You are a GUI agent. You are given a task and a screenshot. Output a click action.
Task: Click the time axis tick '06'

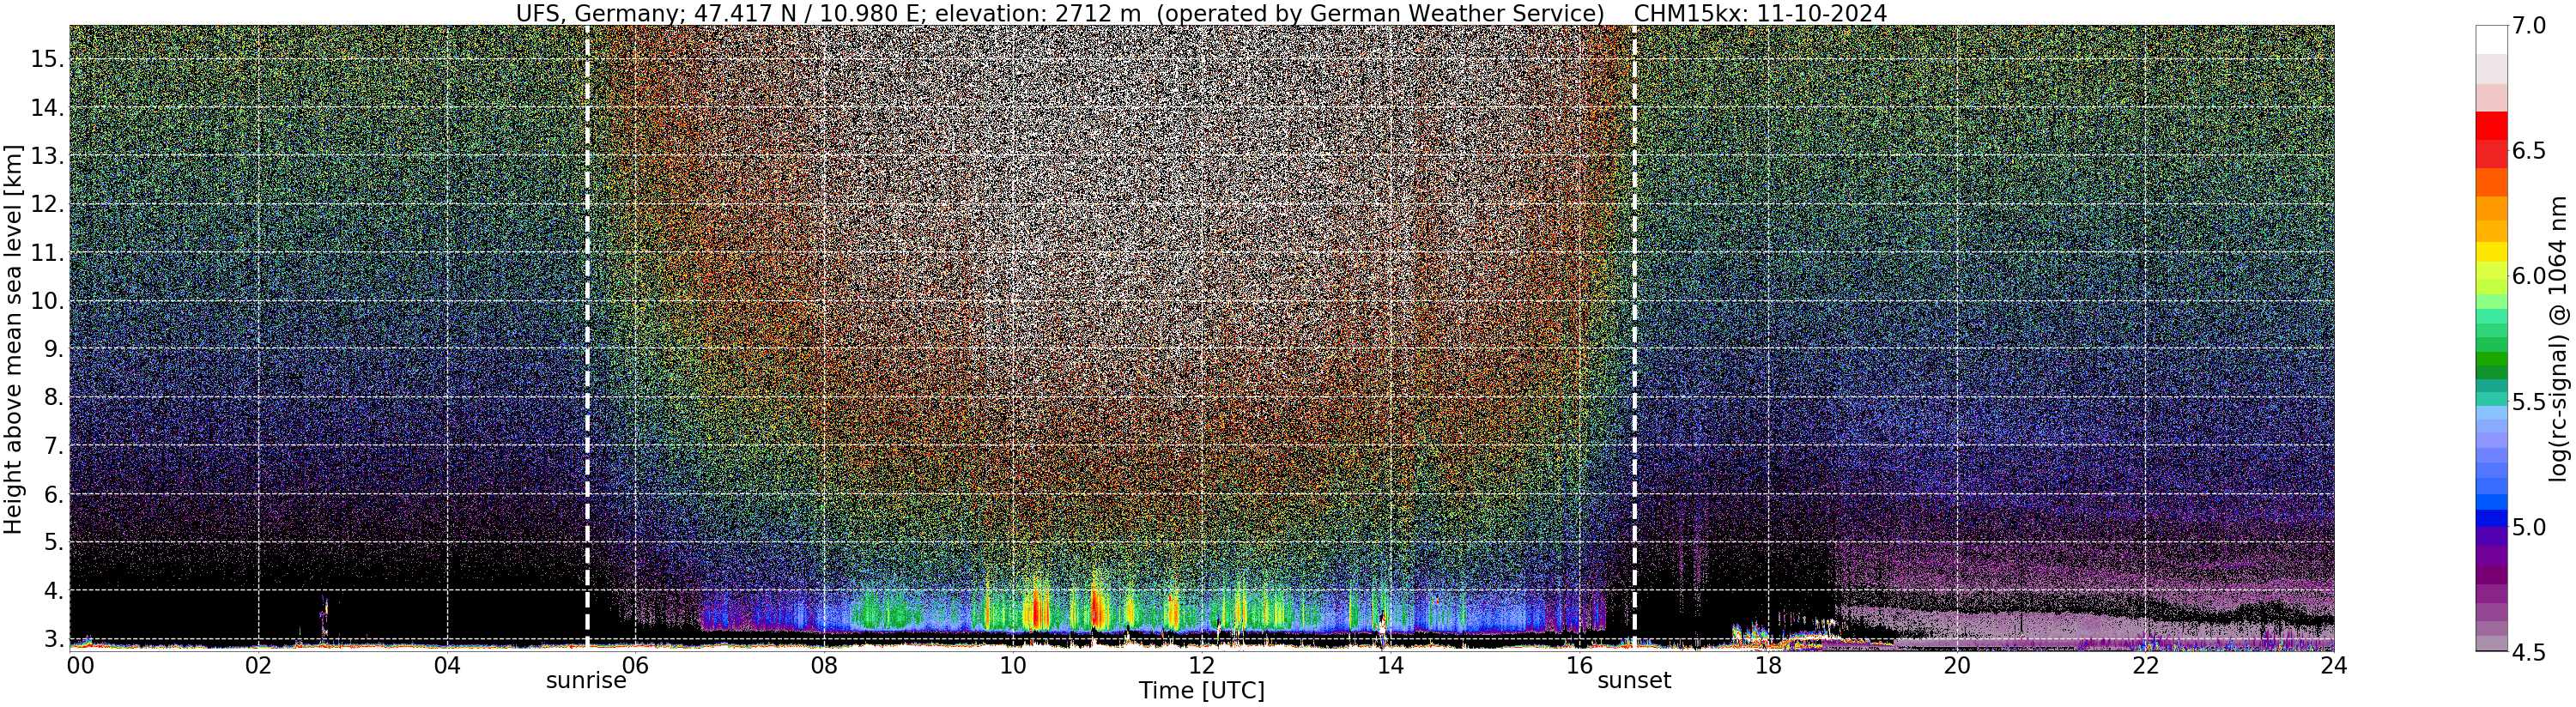point(635,665)
